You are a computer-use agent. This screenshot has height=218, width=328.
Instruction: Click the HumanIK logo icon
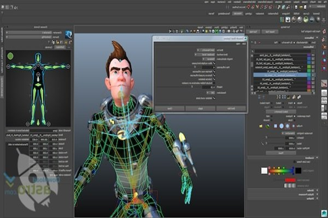point(68,34)
